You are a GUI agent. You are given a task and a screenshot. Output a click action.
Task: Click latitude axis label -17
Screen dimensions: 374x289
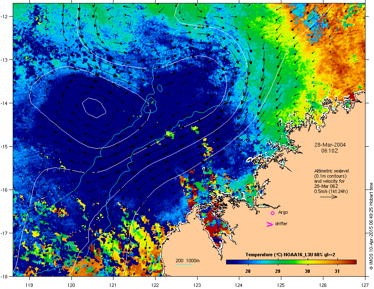(5, 233)
